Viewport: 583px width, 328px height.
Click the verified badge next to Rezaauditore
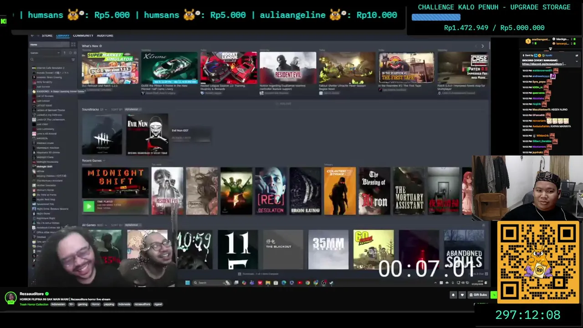point(47,294)
